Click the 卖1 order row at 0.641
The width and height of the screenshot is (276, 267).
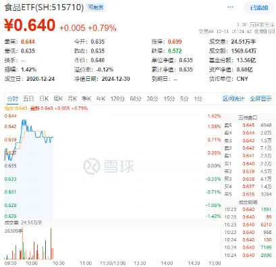pos(248,156)
